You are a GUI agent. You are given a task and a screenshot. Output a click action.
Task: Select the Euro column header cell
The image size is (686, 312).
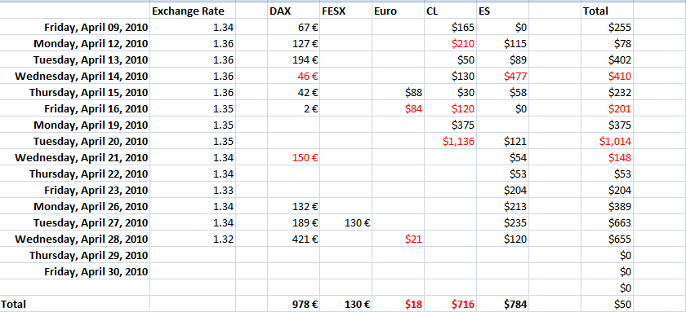point(398,11)
